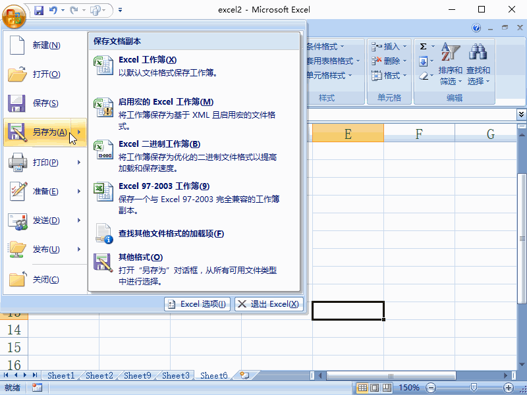Zoom out using the minus slider control
The height and width of the screenshot is (395, 527).
pyautogui.click(x=431, y=387)
